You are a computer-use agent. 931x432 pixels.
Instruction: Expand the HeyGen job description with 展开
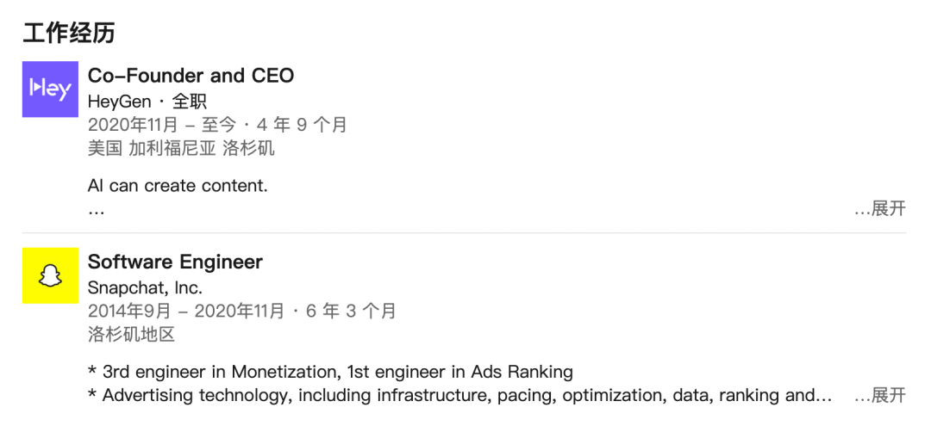point(880,208)
